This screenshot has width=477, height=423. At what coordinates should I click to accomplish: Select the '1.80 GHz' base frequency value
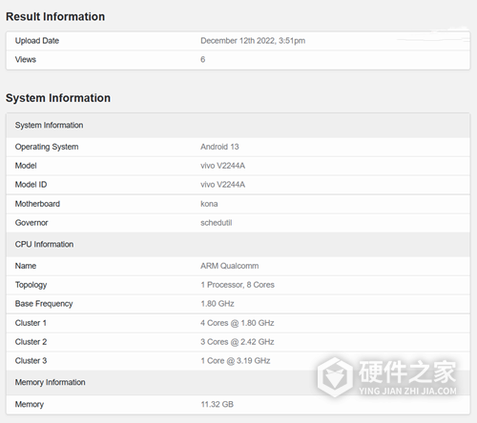(x=218, y=304)
